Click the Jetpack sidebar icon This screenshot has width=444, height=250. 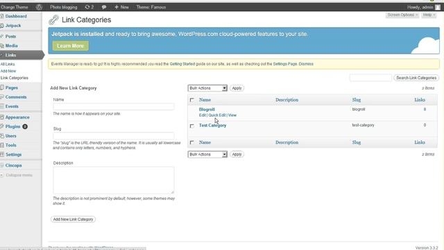point(2,26)
